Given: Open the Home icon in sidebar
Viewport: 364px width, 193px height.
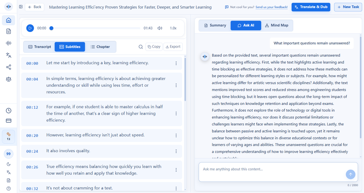Looking at the screenshot, I should 9,21.
